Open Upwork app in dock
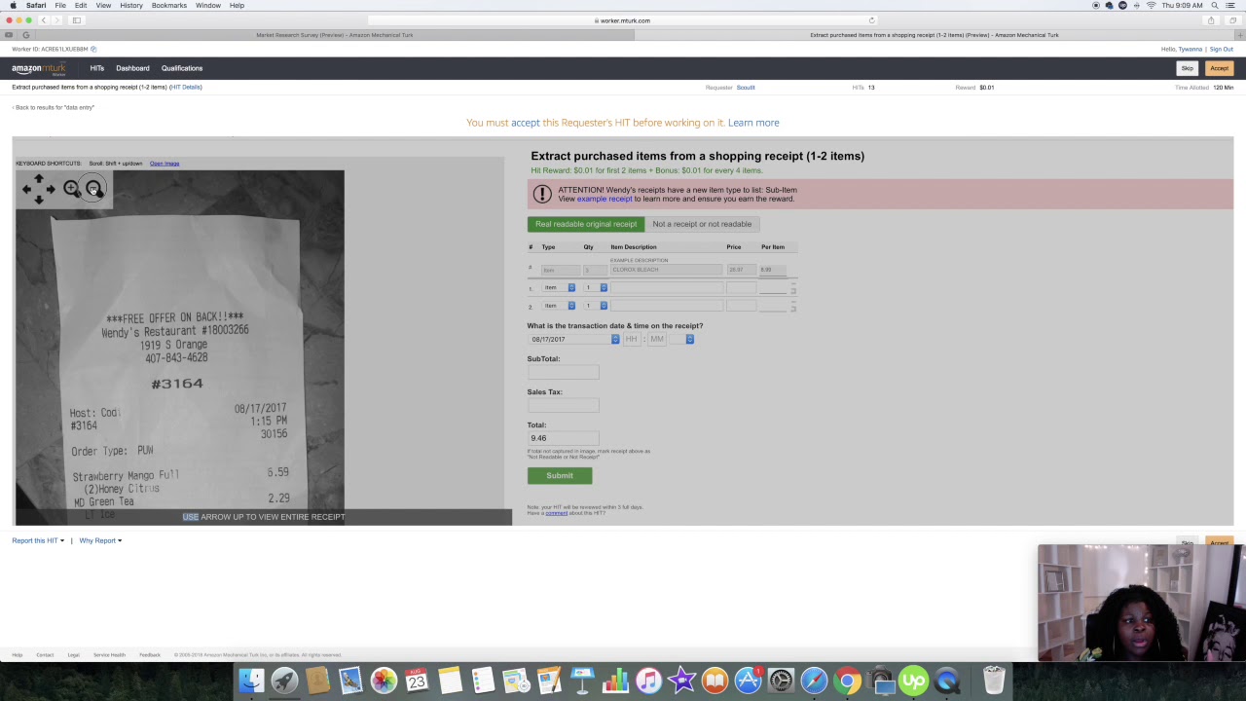The width and height of the screenshot is (1246, 701). tap(913, 681)
